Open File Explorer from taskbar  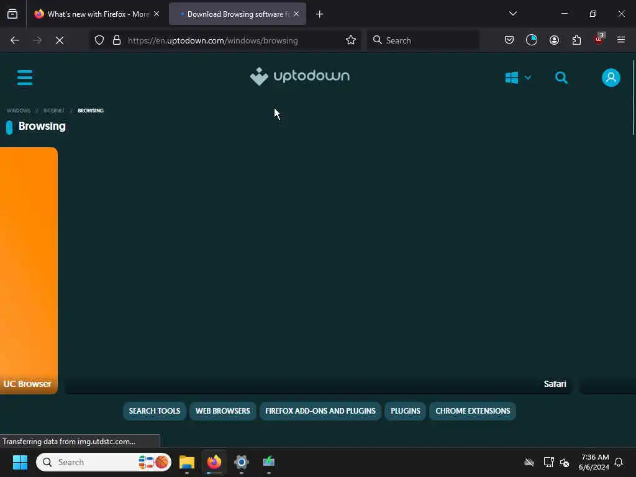(187, 462)
